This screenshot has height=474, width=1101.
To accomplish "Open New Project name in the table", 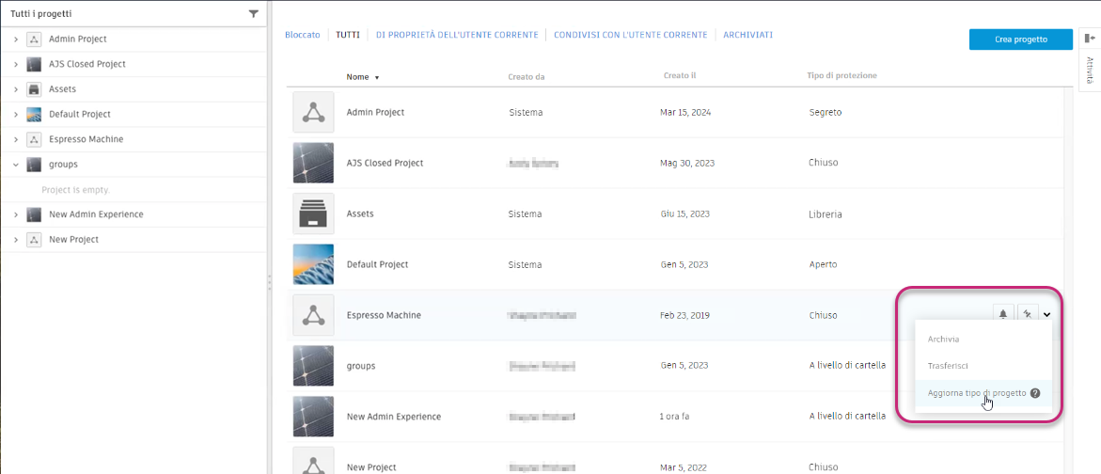I will point(372,467).
